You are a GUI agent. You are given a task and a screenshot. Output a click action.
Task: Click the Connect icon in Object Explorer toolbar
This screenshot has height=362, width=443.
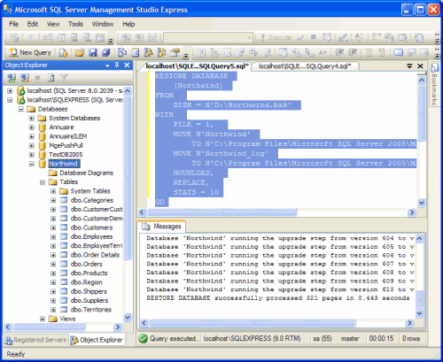tap(12, 78)
